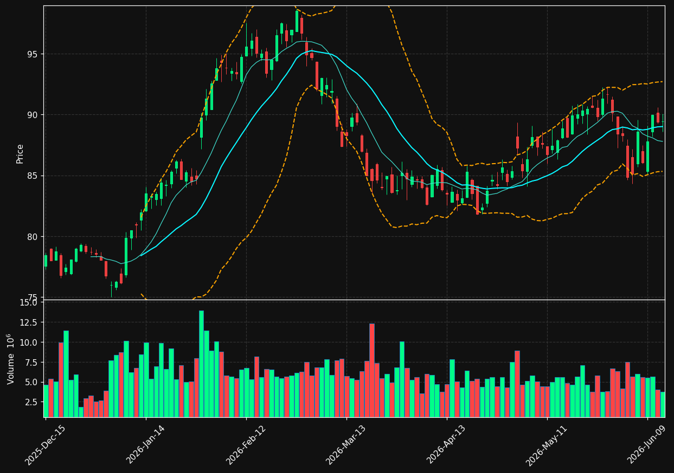Screen dimensions: 674x473
Task: Click the 2026-May-11 date label
Action: (x=547, y=445)
